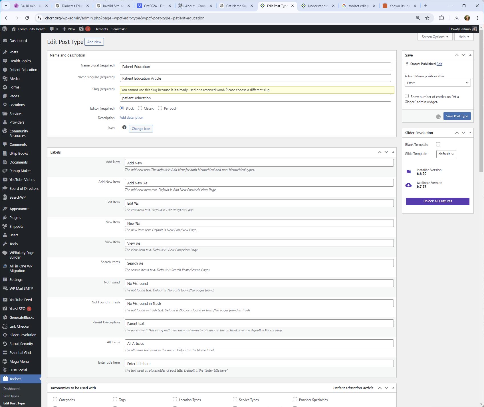Move the Labels panel up

[380, 152]
